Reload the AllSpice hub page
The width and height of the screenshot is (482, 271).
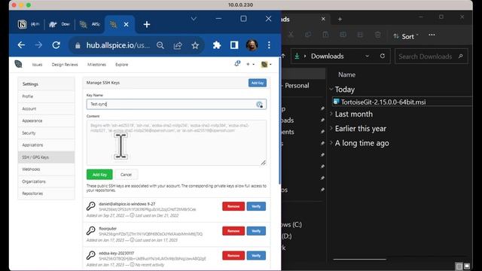pos(56,45)
